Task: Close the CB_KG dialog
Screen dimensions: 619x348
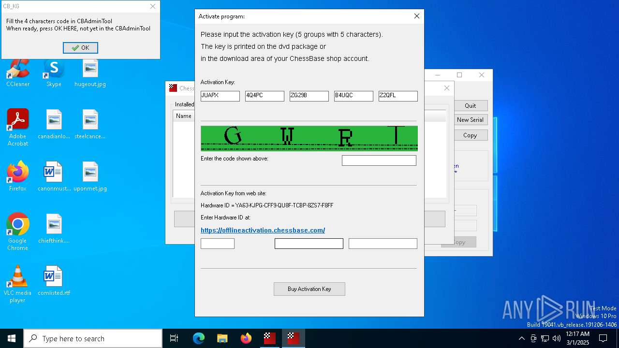Action: click(x=153, y=6)
